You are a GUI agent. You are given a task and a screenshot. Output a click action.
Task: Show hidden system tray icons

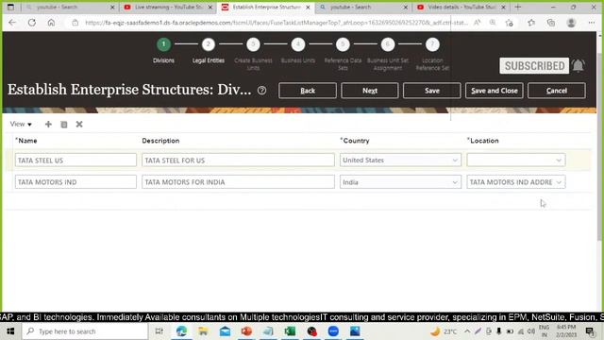pyautogui.click(x=467, y=331)
